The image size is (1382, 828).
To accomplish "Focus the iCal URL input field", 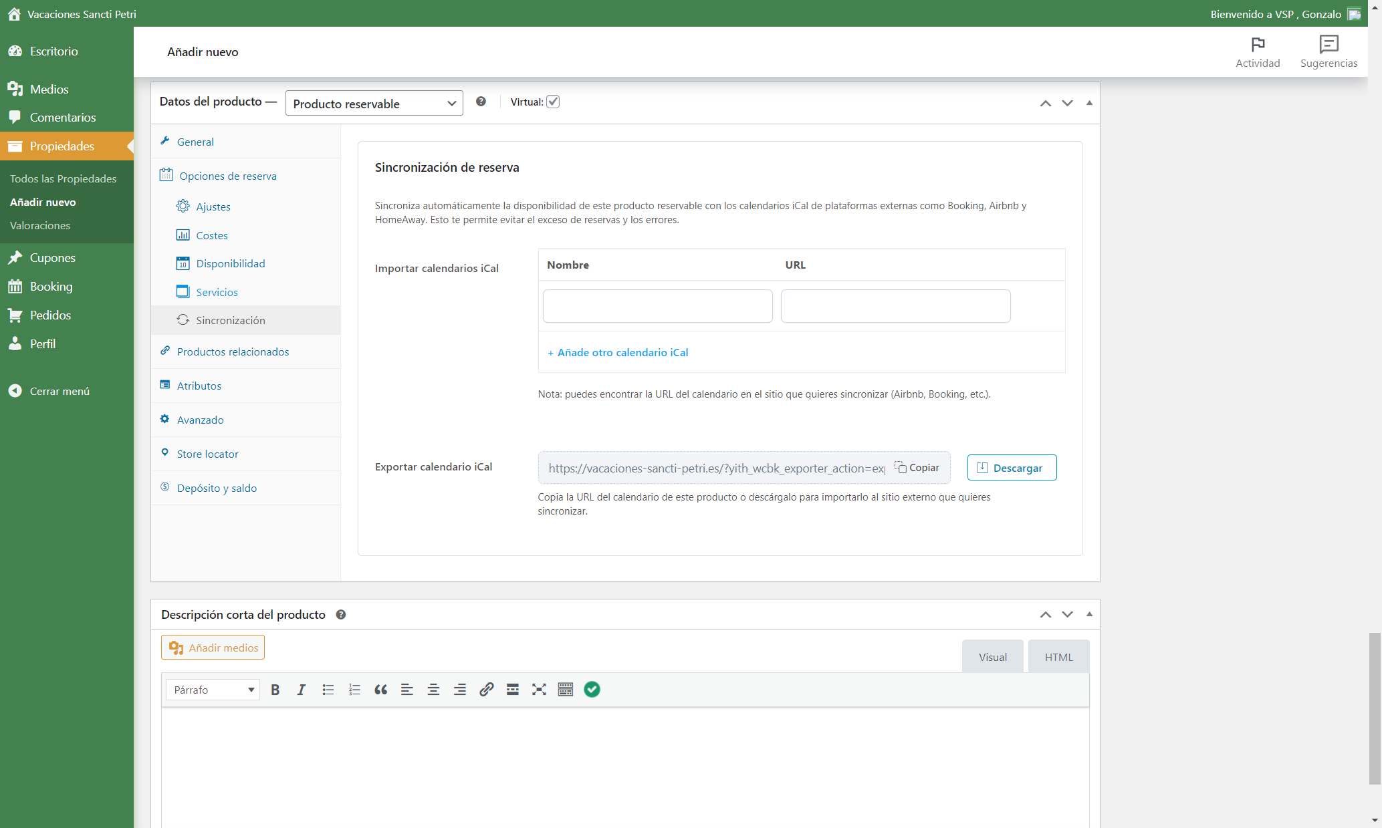I will point(895,306).
